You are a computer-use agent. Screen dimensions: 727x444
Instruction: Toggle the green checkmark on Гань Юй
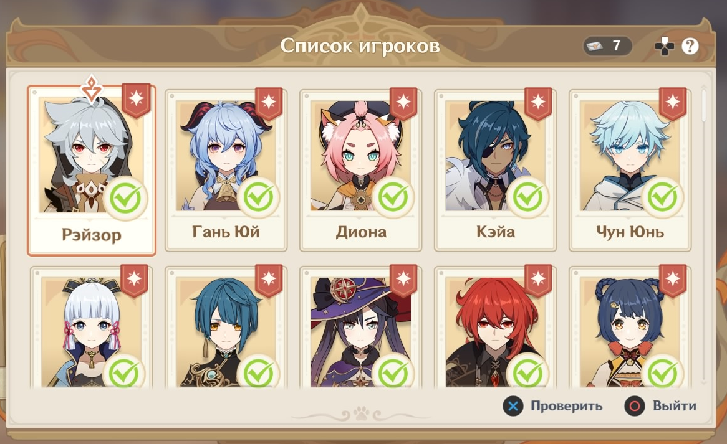(x=258, y=197)
